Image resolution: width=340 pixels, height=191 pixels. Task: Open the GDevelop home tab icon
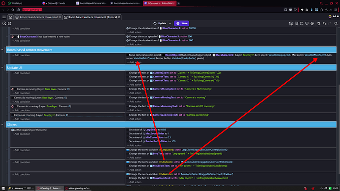(x=10, y=17)
